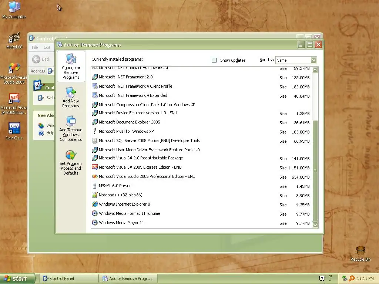
Task: Select Microsoft Visual Studio 2005 Professional Edition
Action: 202,176
